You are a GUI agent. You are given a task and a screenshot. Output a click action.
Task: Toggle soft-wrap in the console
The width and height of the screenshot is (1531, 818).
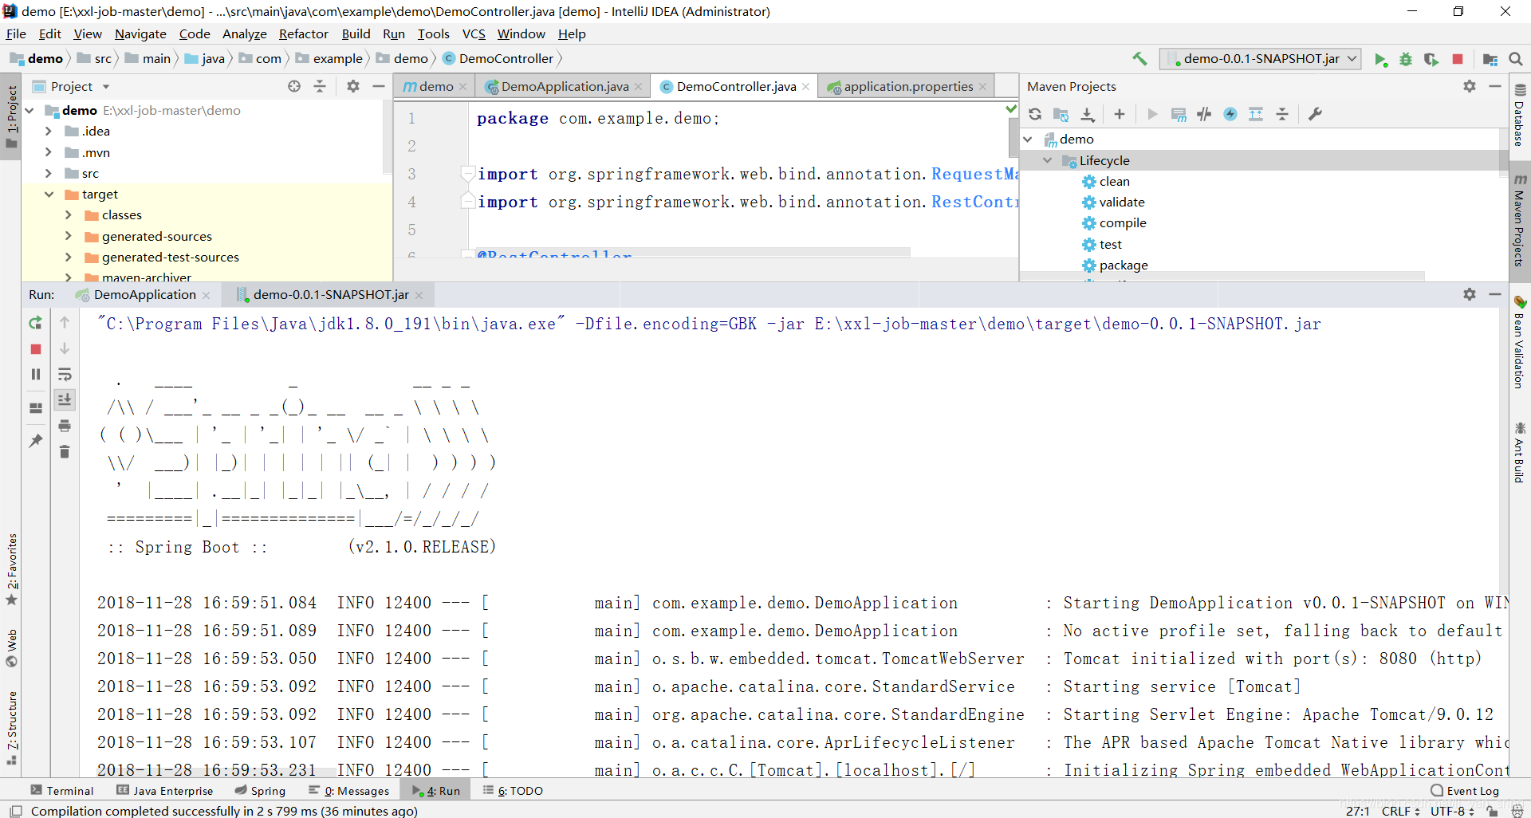(65, 374)
